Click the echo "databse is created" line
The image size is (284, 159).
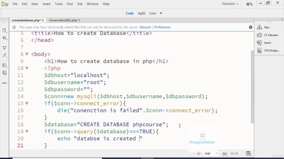[100, 138]
